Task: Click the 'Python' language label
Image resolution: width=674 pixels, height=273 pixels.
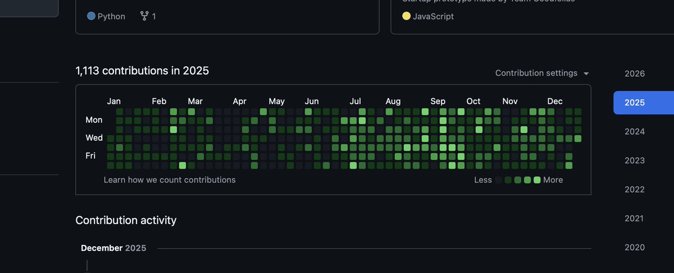Action: (111, 16)
